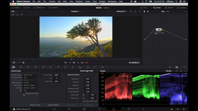The width and height of the screenshot is (198, 111).
Task: Enable Highlight Recovery checkbox
Action: pos(24,93)
